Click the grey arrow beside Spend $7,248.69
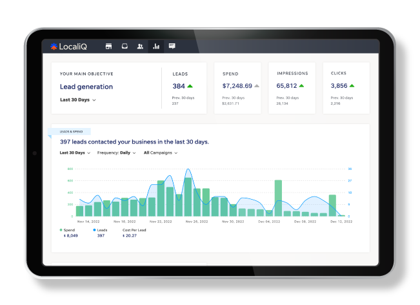Image resolution: width=420 pixels, height=305 pixels. tap(257, 86)
